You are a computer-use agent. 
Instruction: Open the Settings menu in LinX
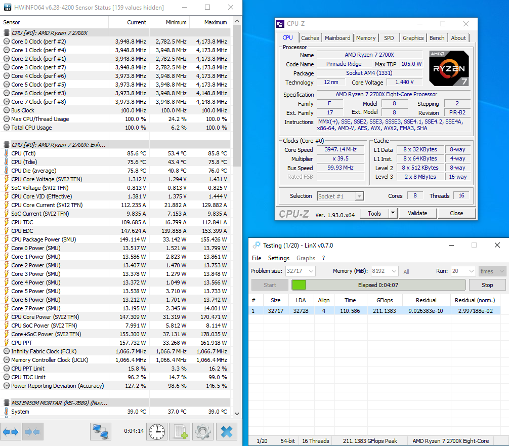point(278,258)
